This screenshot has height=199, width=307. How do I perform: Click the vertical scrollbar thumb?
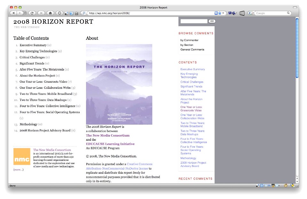point(297,48)
